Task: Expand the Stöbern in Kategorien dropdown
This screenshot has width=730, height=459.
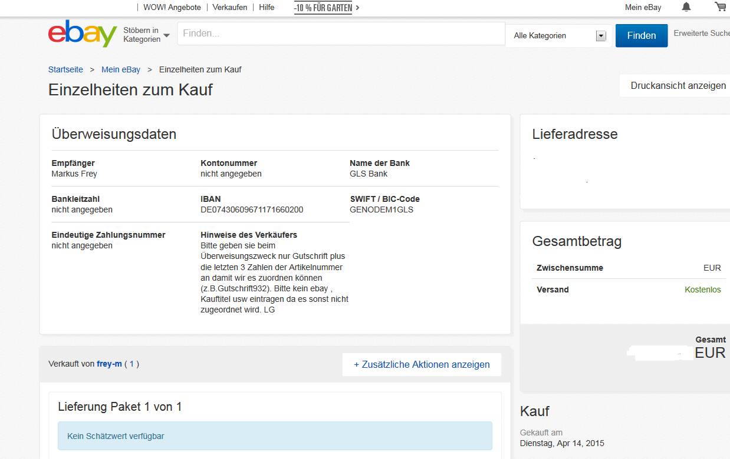Action: [146, 35]
